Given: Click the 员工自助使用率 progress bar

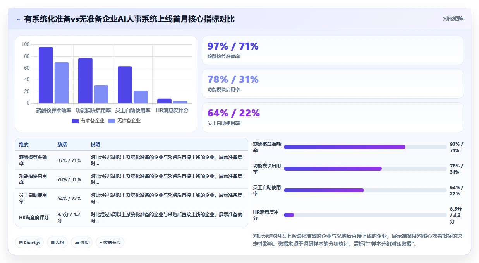Looking at the screenshot, I should coord(365,190).
